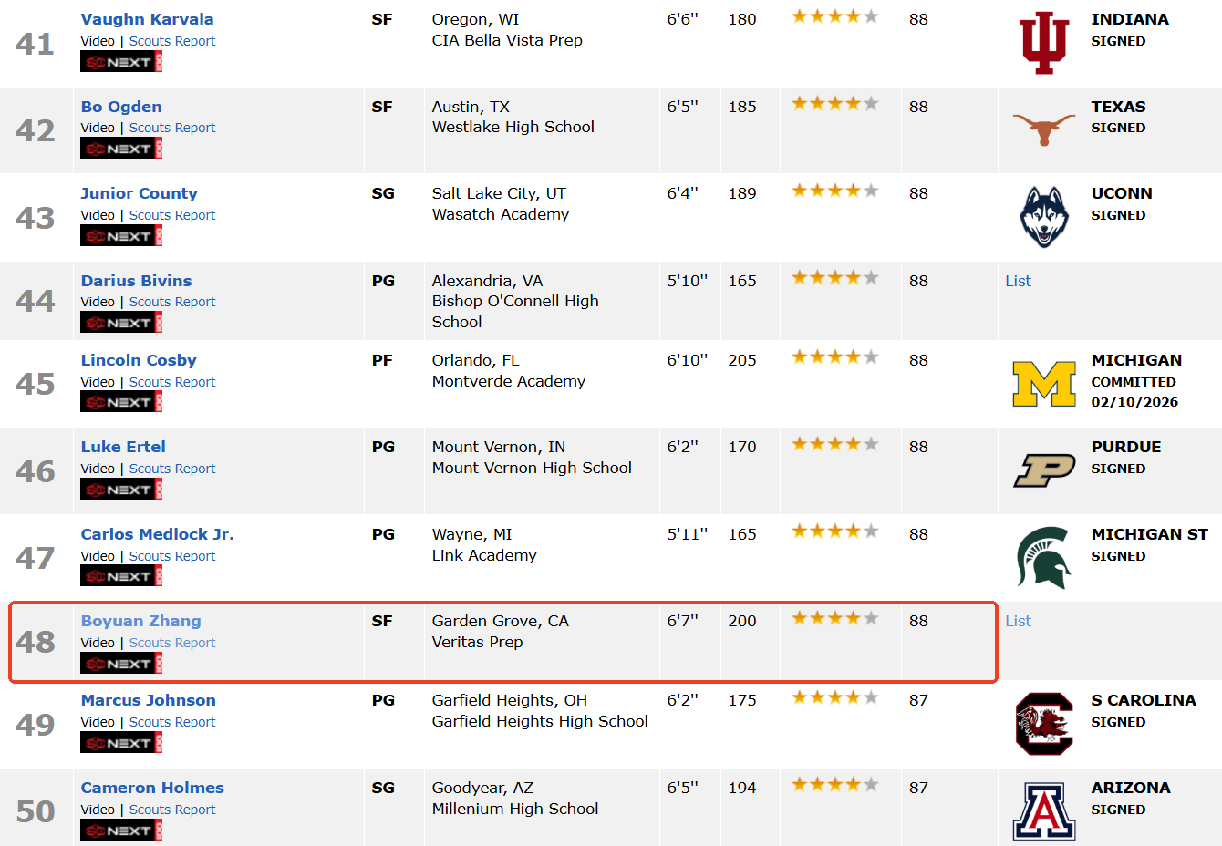The height and width of the screenshot is (846, 1222).
Task: Open the UConn Huskies logo
Action: 1044,217
